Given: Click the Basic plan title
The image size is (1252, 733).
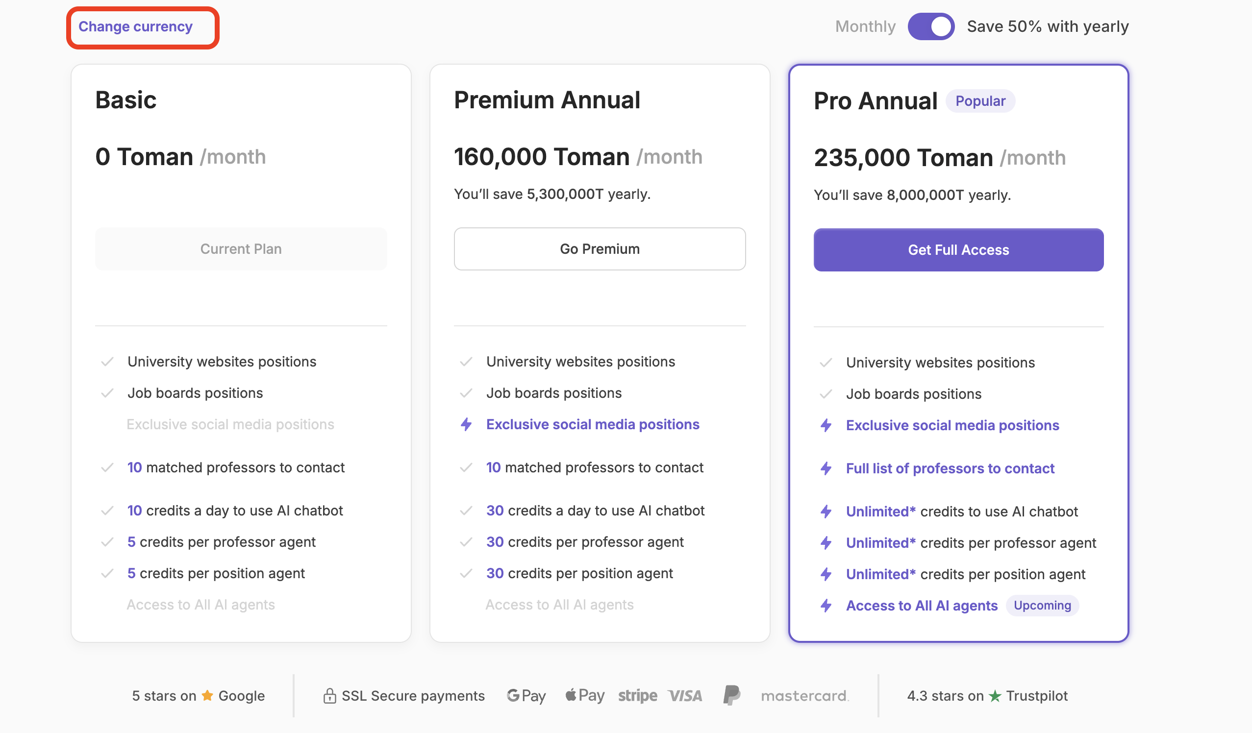Looking at the screenshot, I should (x=125, y=100).
